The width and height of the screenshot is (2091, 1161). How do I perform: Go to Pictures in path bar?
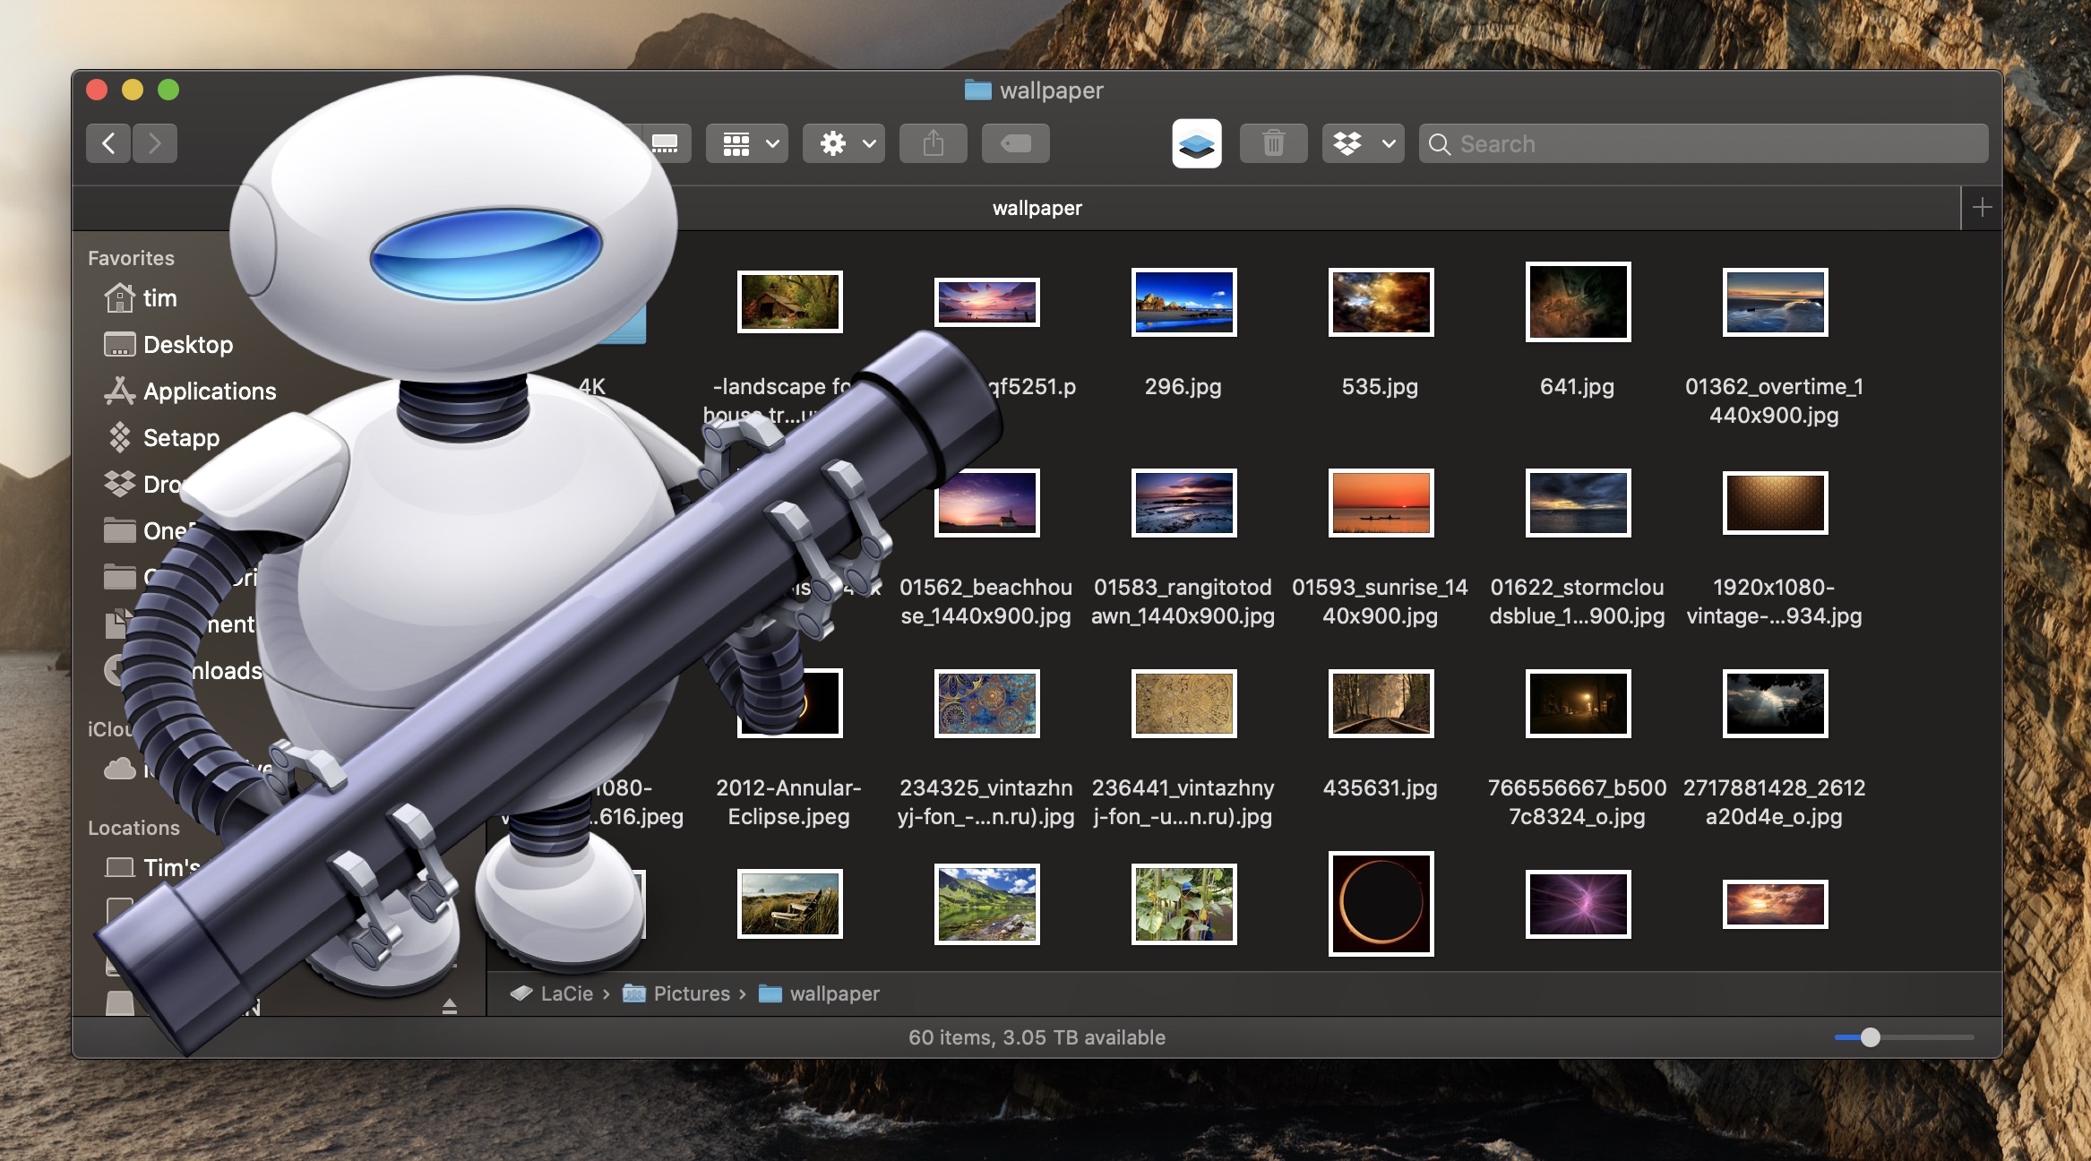[x=690, y=993]
